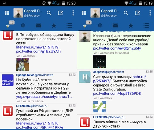Tap Хабрахабр @habrahabr username
154x130 pixels.
[108, 72]
